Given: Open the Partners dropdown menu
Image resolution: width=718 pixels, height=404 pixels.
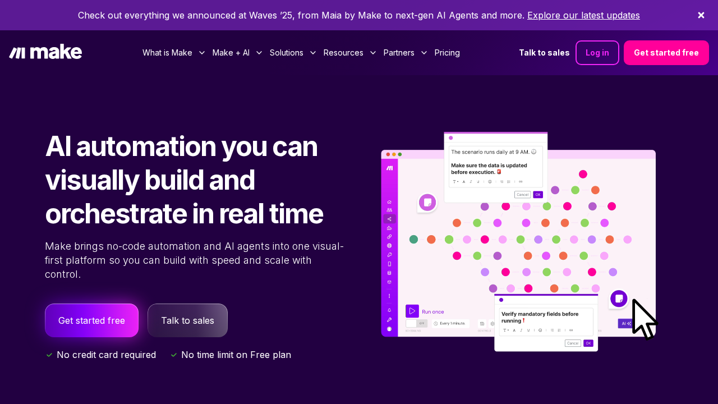Looking at the screenshot, I should 405,53.
